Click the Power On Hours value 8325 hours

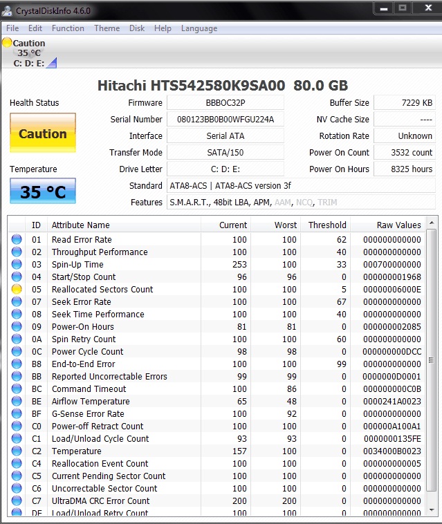tap(405, 169)
